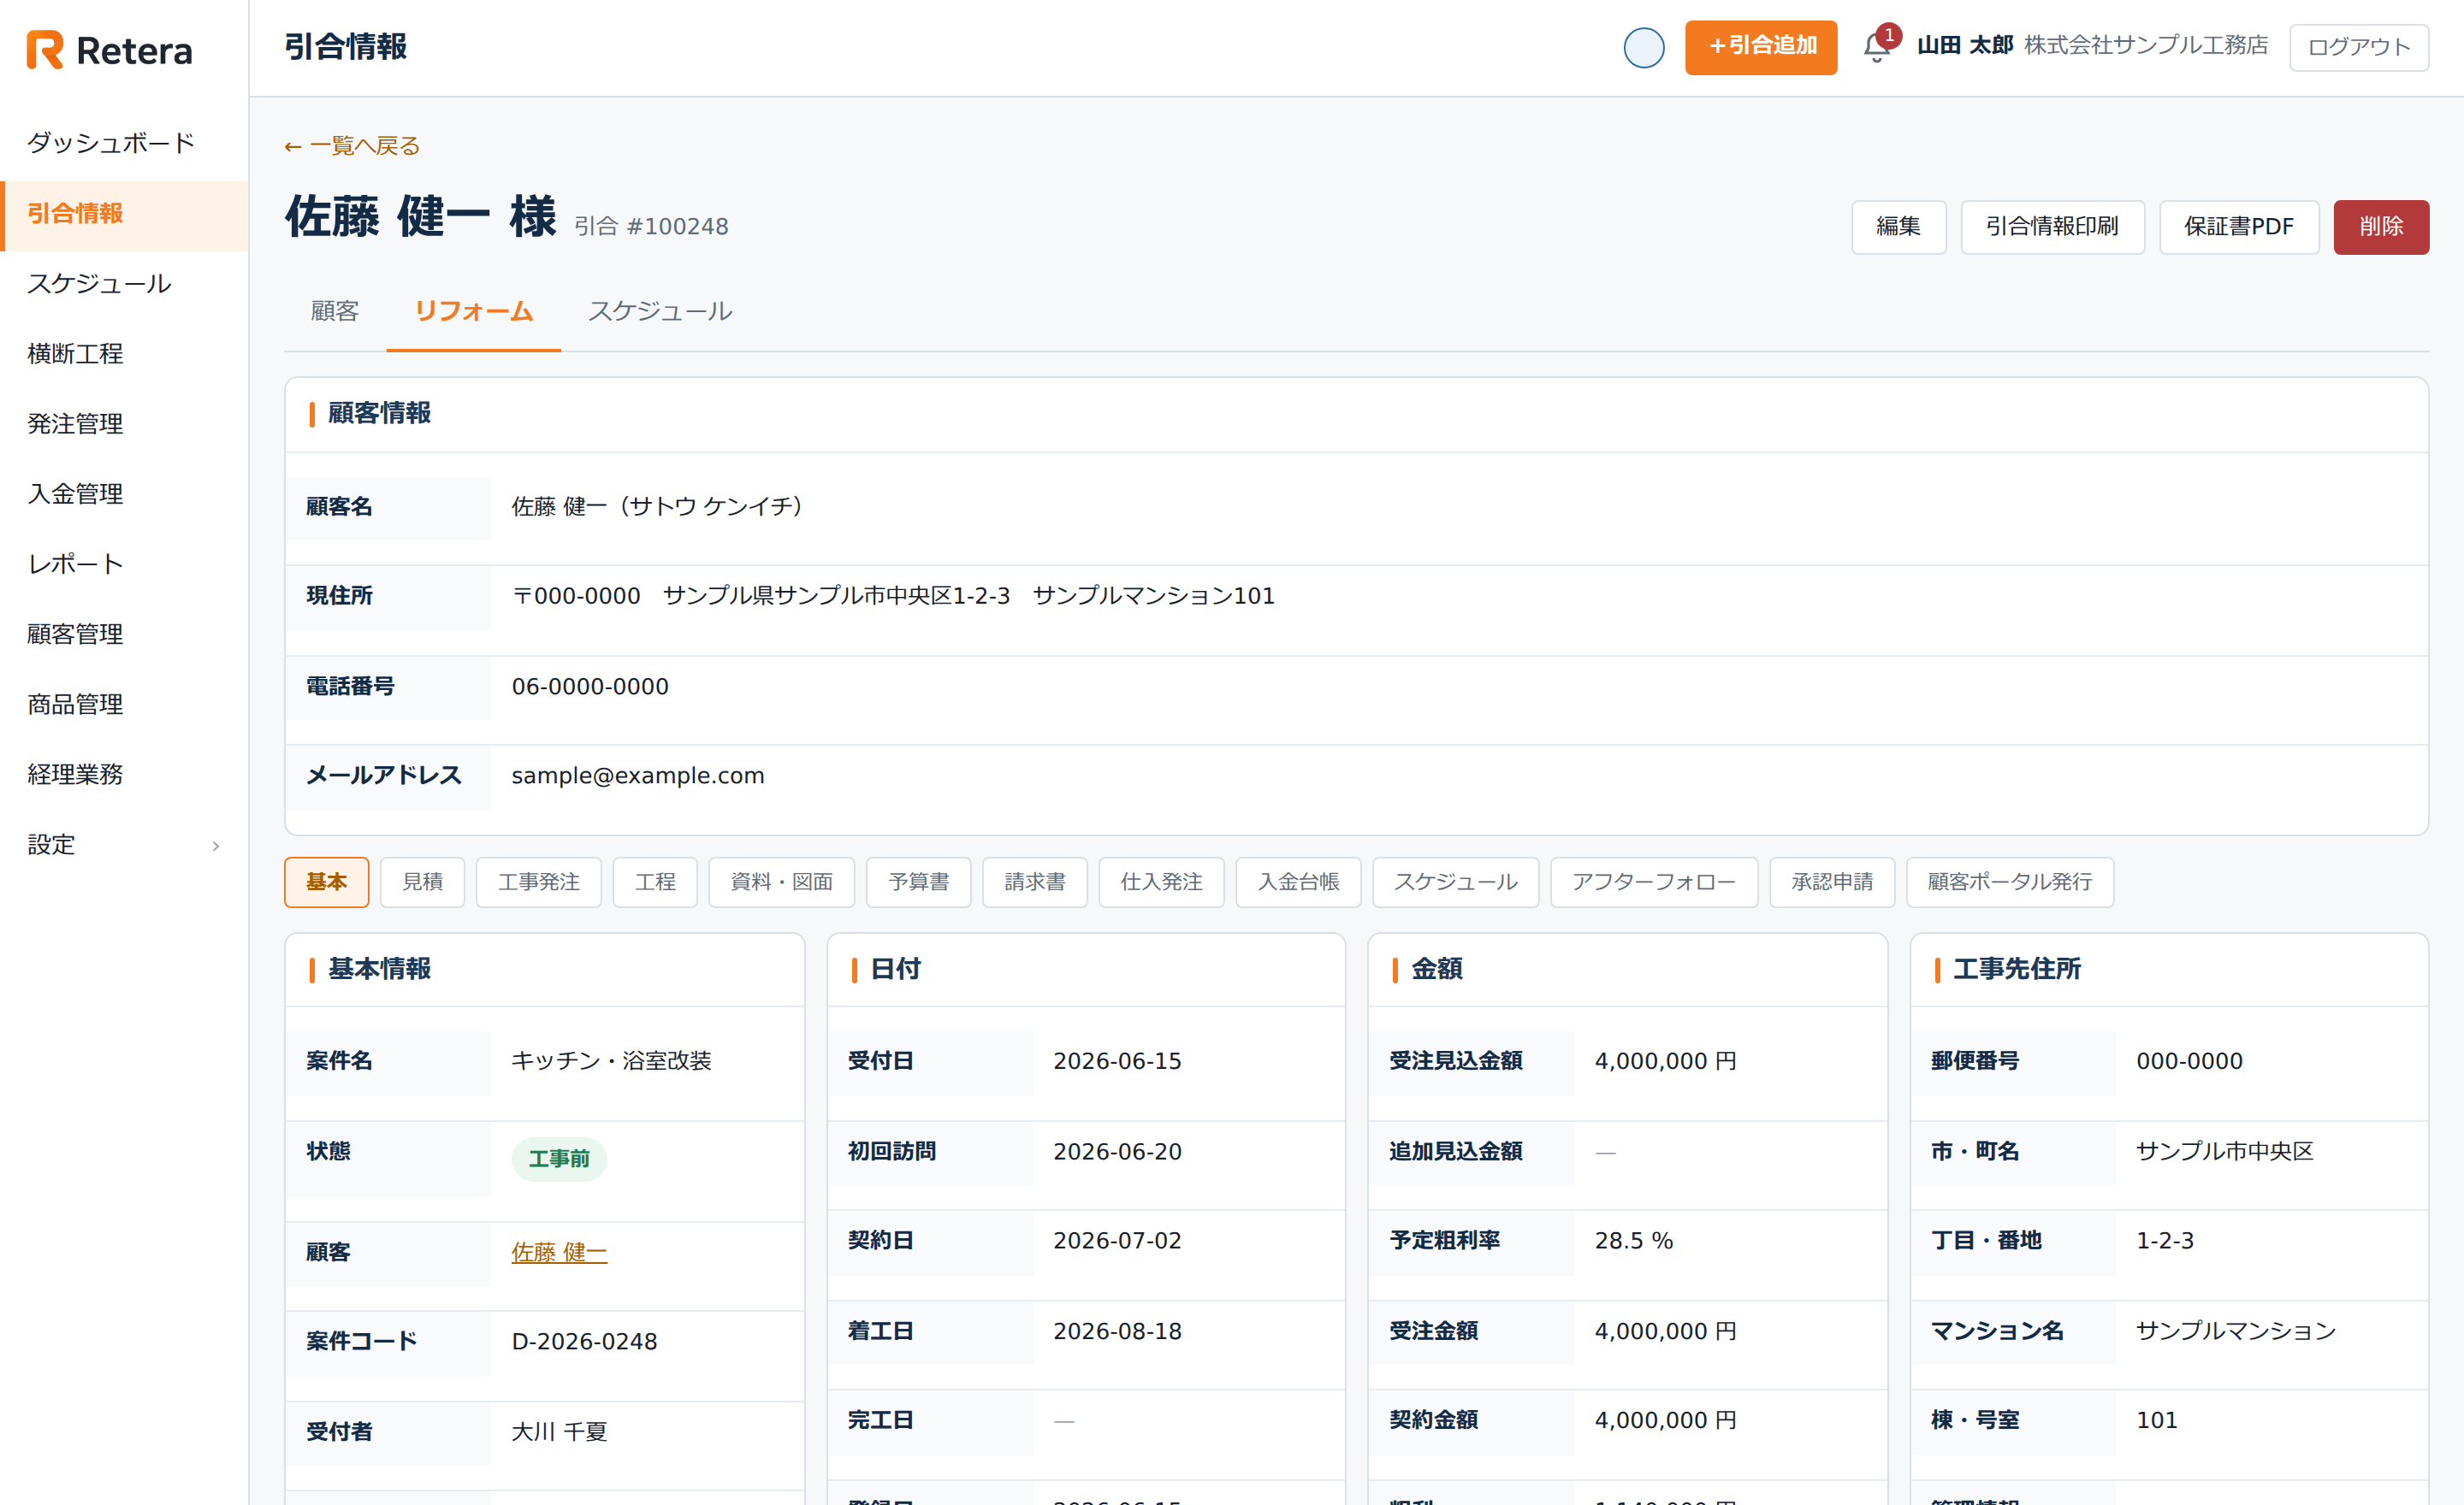Click the 編集 button
This screenshot has width=2464, height=1505.
click(x=1898, y=227)
